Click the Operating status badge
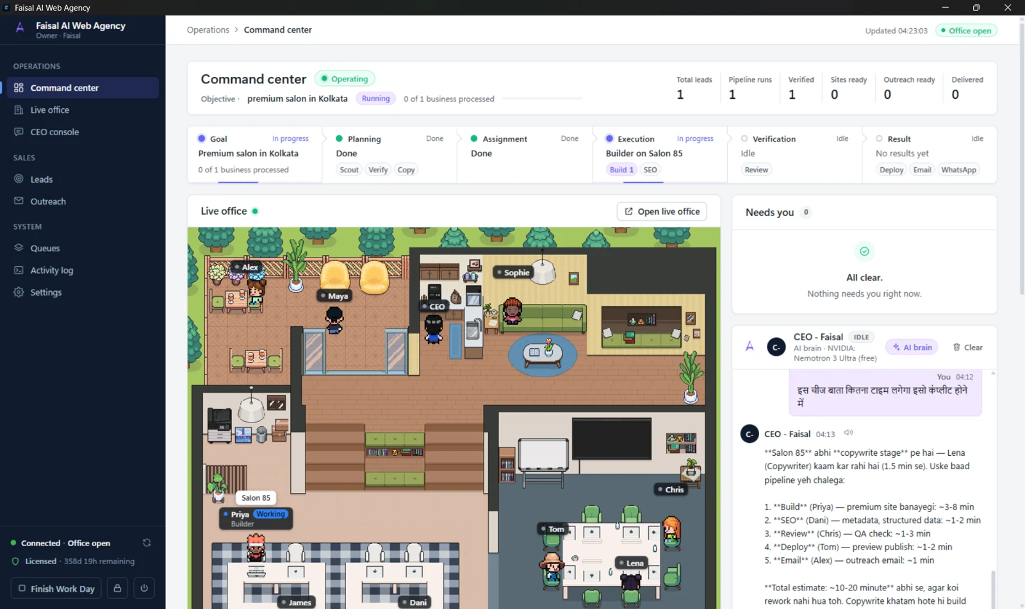Image resolution: width=1025 pixels, height=609 pixels. (345, 79)
